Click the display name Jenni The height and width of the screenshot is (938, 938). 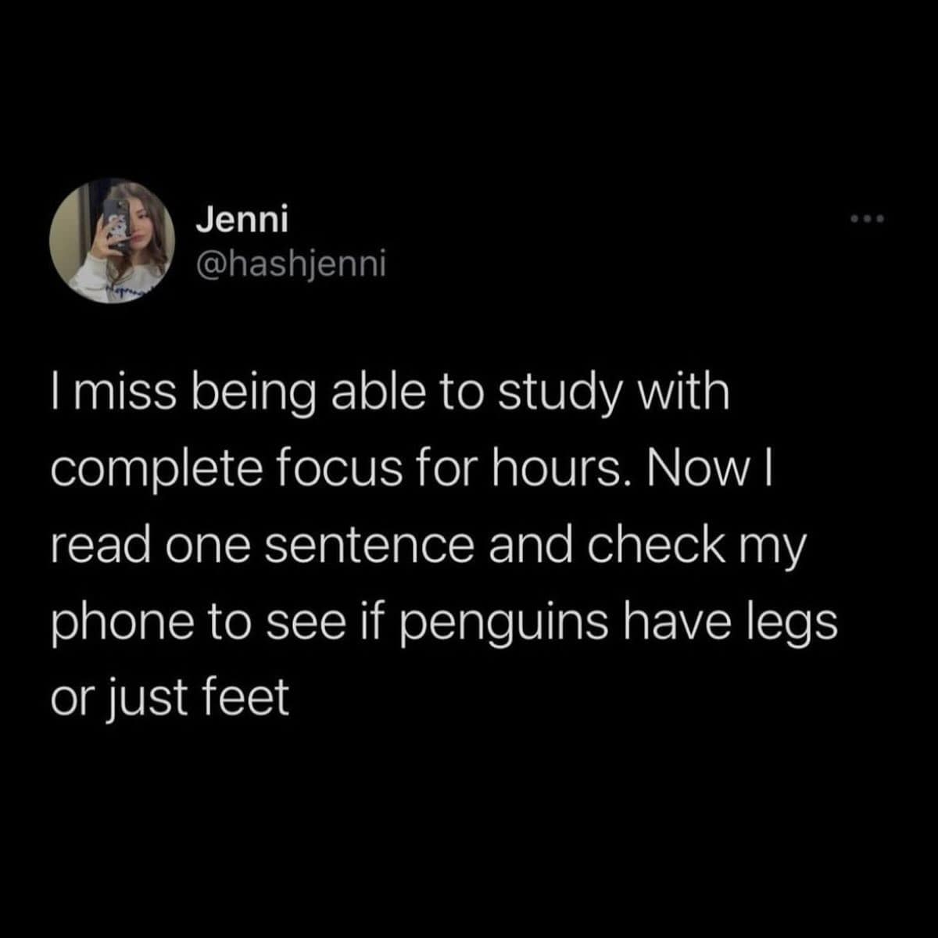242,220
